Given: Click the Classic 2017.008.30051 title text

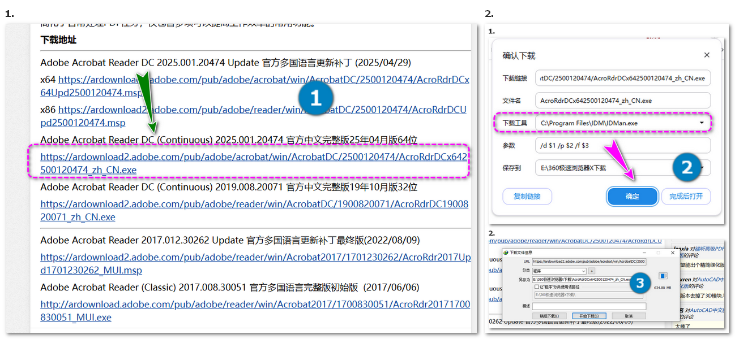Looking at the screenshot, I should coord(230,287).
